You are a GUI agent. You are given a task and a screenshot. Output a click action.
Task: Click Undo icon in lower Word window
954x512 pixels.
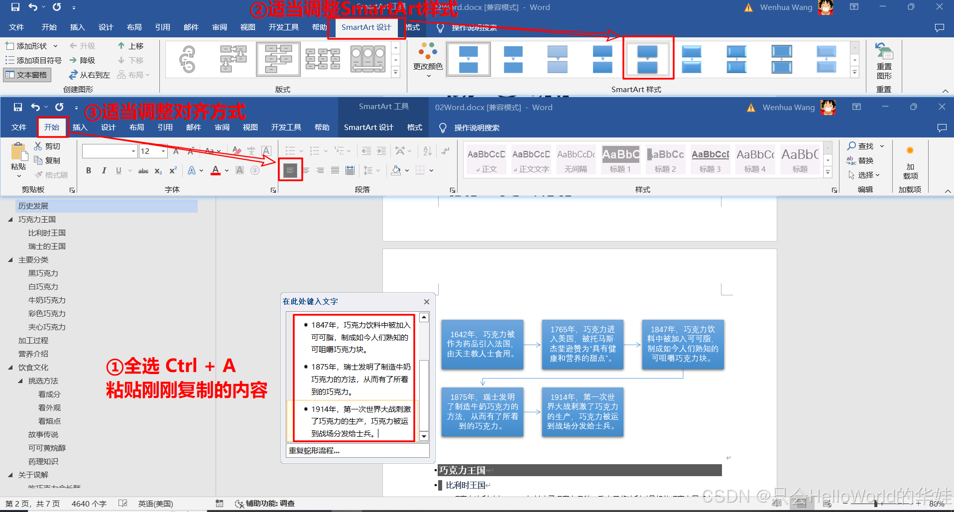(35, 107)
